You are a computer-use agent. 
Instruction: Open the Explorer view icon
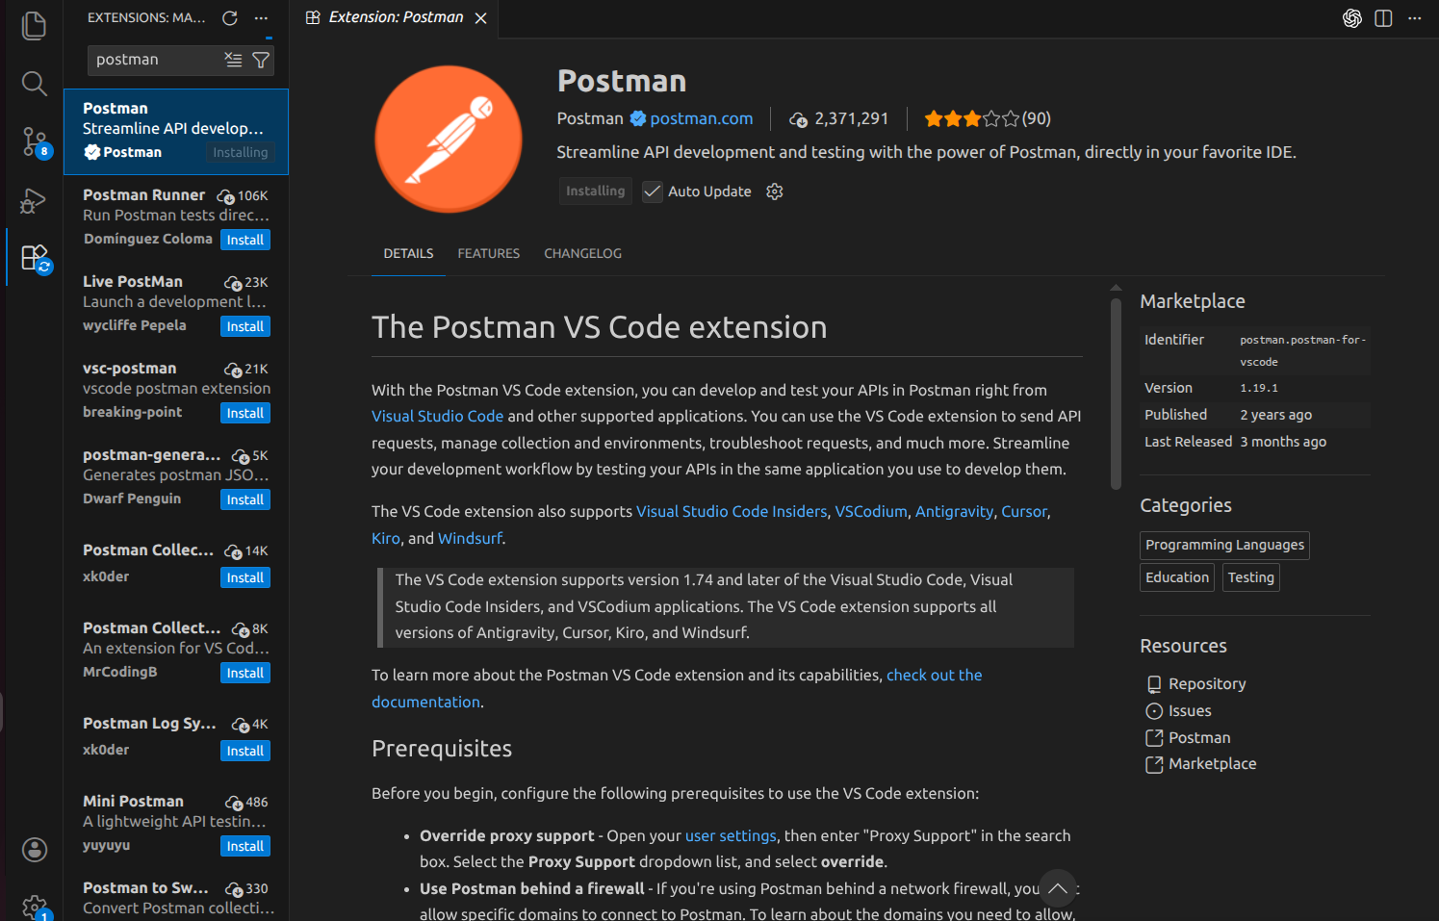tap(34, 26)
